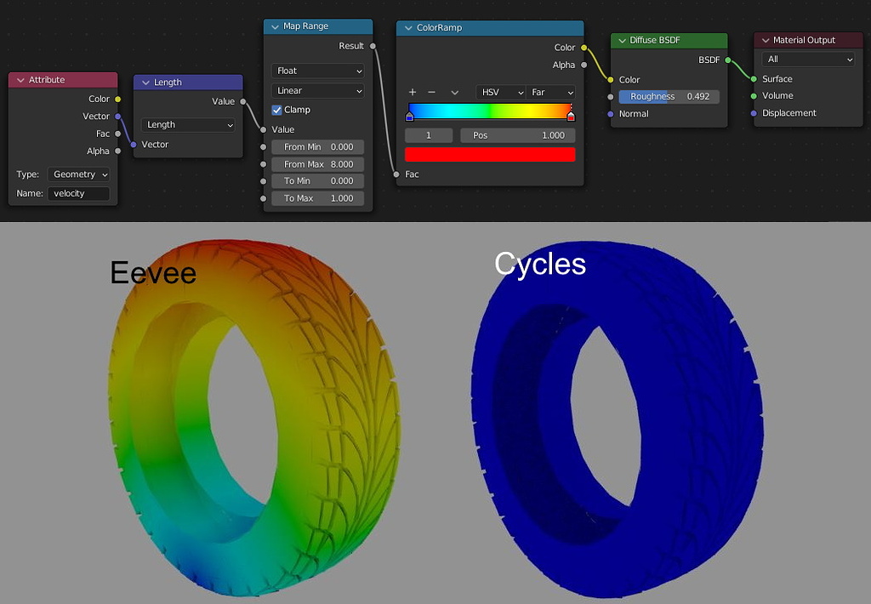Click the Cycles rendered blue tire

point(617,419)
